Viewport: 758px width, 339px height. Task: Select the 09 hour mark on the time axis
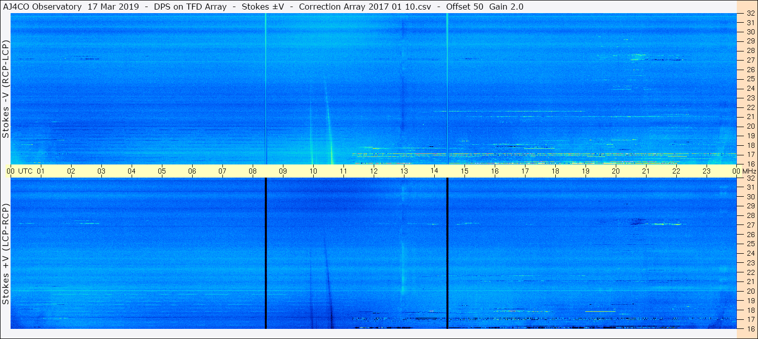(x=283, y=171)
